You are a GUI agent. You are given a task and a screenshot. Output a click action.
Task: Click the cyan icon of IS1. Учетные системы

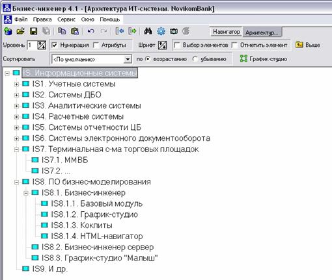tap(26, 84)
